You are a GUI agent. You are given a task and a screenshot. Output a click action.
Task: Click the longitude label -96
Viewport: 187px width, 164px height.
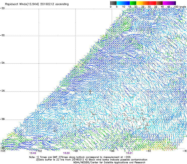click(x=112, y=151)
